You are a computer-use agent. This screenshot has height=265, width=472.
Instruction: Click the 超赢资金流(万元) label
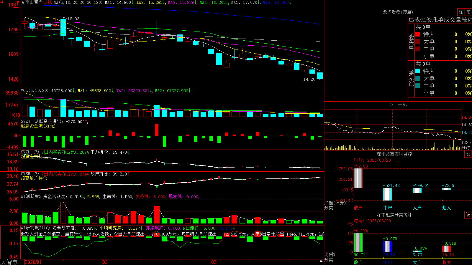click(38, 126)
